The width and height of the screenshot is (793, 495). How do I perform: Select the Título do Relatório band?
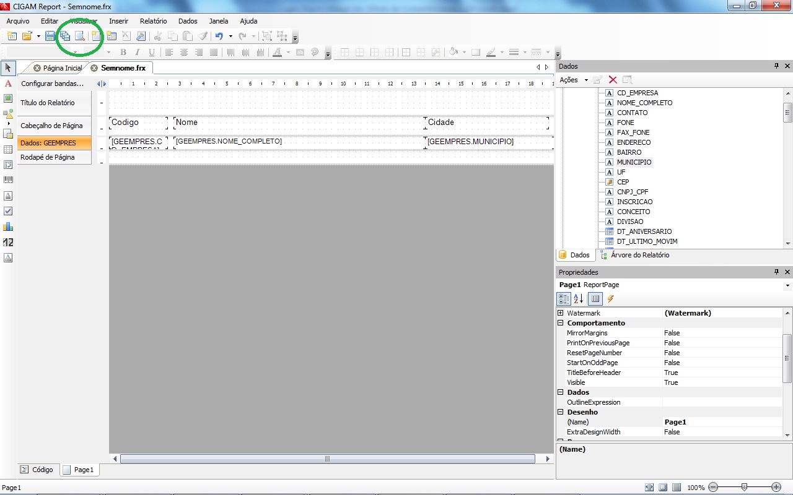55,103
